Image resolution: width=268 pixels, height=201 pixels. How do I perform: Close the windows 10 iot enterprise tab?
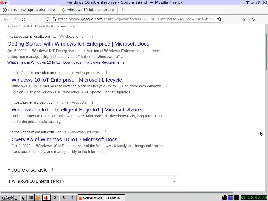[113, 10]
